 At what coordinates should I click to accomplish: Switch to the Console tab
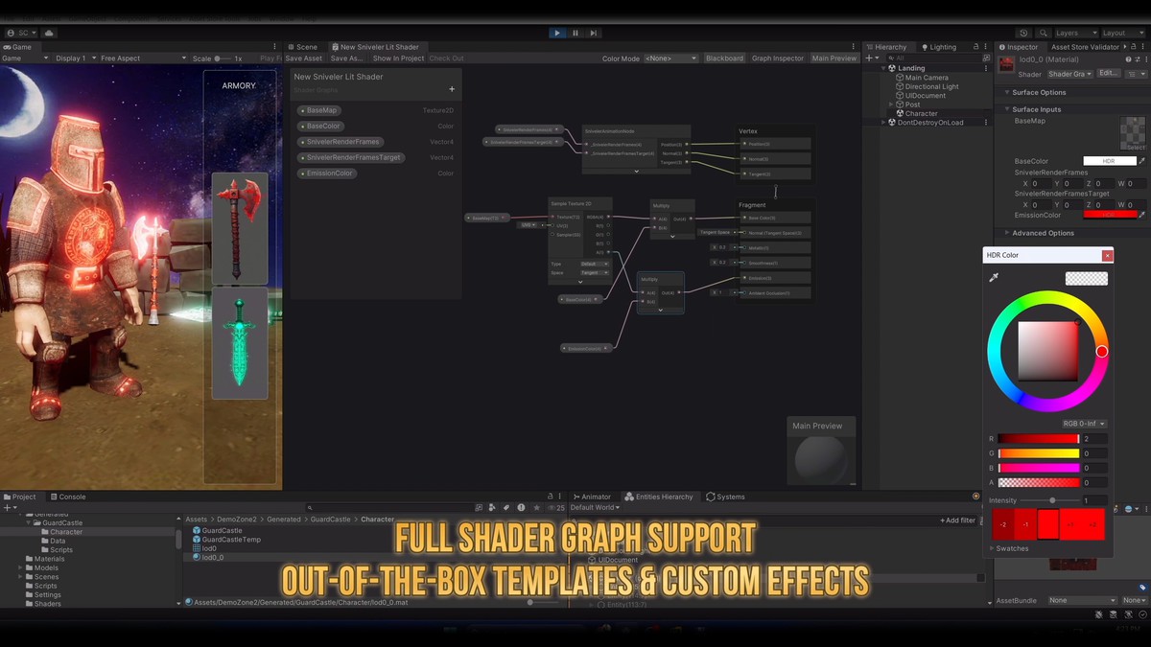68,497
